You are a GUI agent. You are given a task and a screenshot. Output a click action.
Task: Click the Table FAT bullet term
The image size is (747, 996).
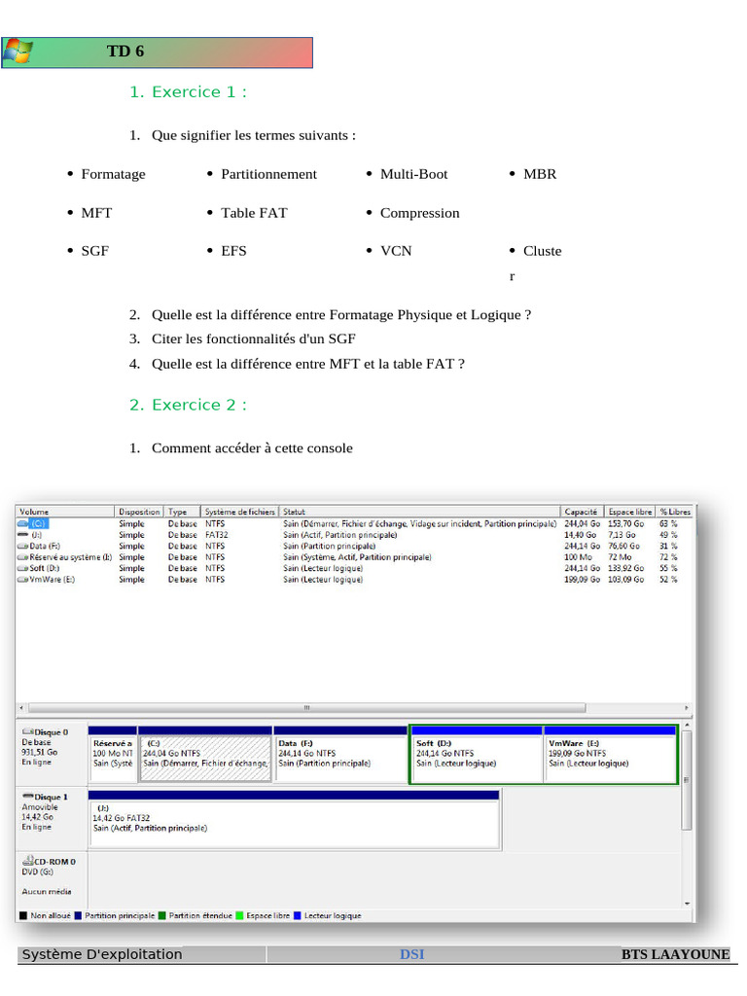(254, 213)
